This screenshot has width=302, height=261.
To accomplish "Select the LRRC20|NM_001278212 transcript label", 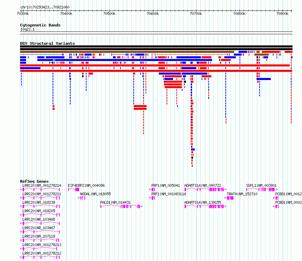I will (x=42, y=253).
